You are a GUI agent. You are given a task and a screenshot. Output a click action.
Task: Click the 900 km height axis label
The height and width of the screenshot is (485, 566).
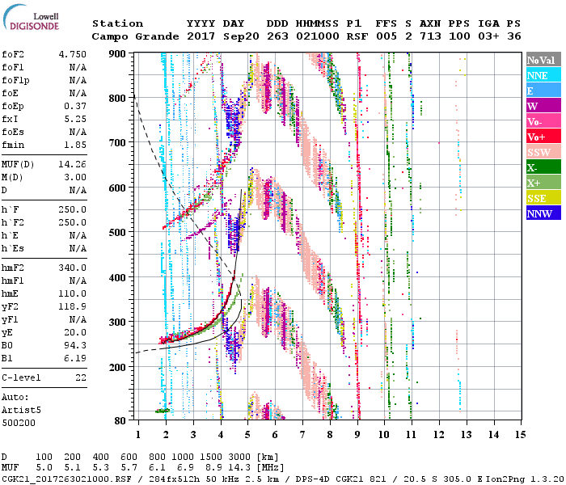118,53
